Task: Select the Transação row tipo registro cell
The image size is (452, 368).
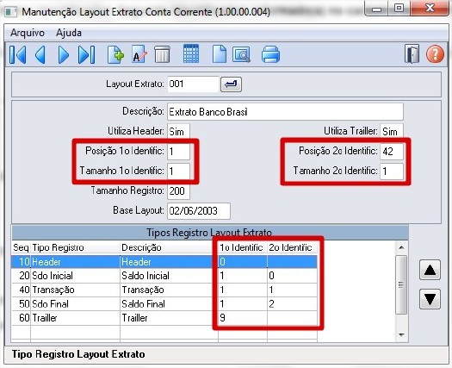Action: point(75,290)
